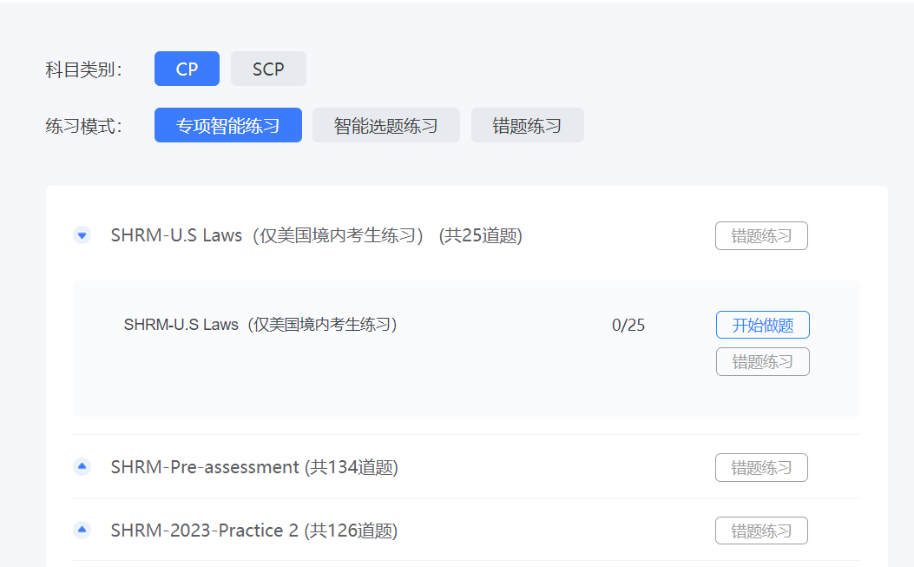914x567 pixels.
Task: Switch to 错题练习 practice mode tab
Action: click(x=527, y=125)
